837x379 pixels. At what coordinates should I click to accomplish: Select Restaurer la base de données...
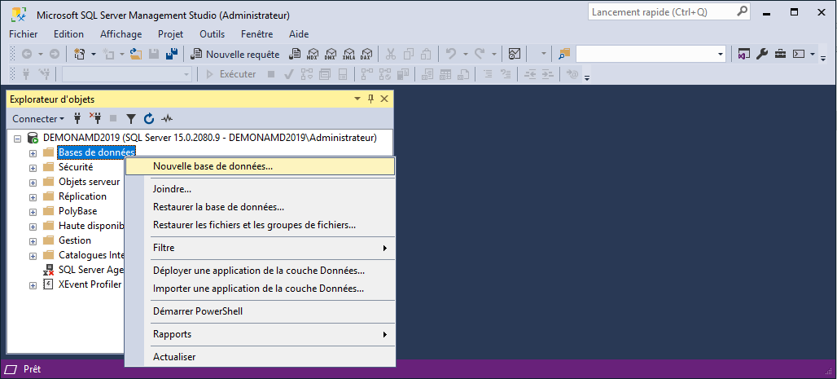pos(260,207)
